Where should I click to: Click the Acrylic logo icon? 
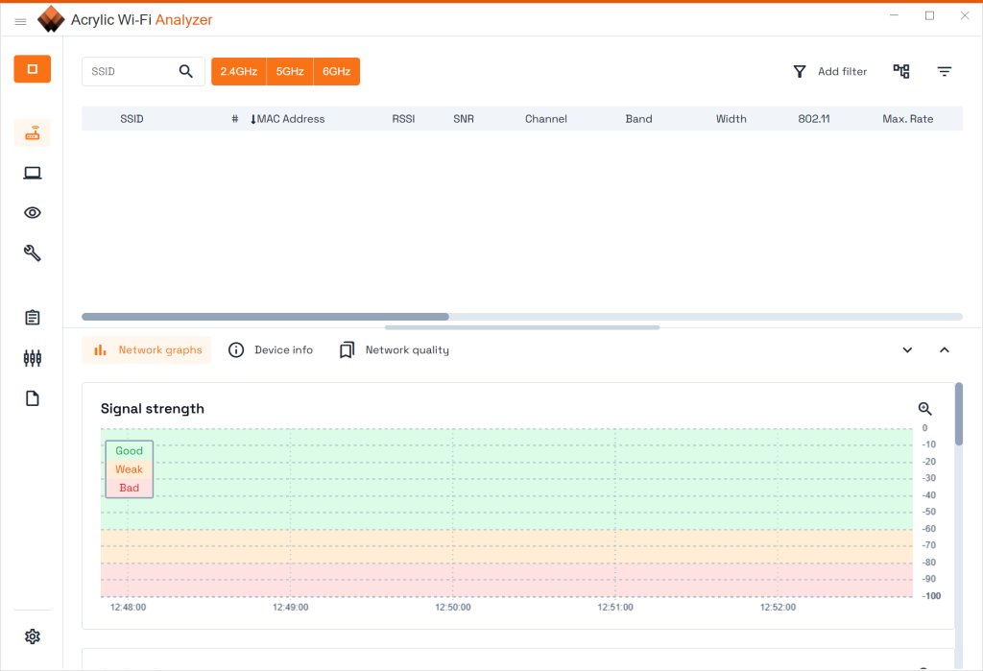click(x=51, y=19)
